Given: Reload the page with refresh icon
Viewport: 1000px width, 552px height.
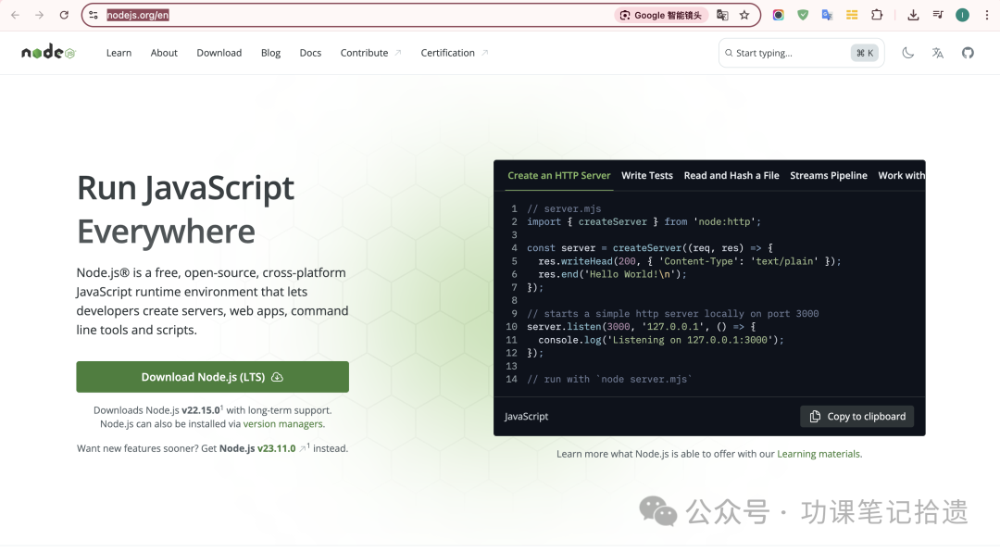Looking at the screenshot, I should [64, 15].
